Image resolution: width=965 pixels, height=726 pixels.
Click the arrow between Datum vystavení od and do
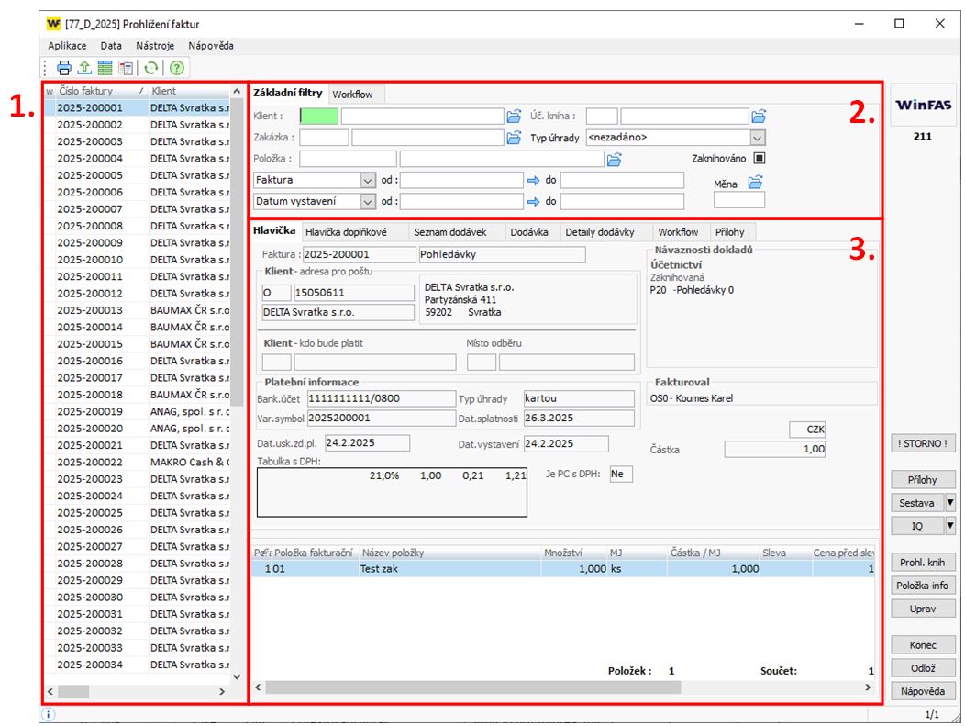pos(533,201)
